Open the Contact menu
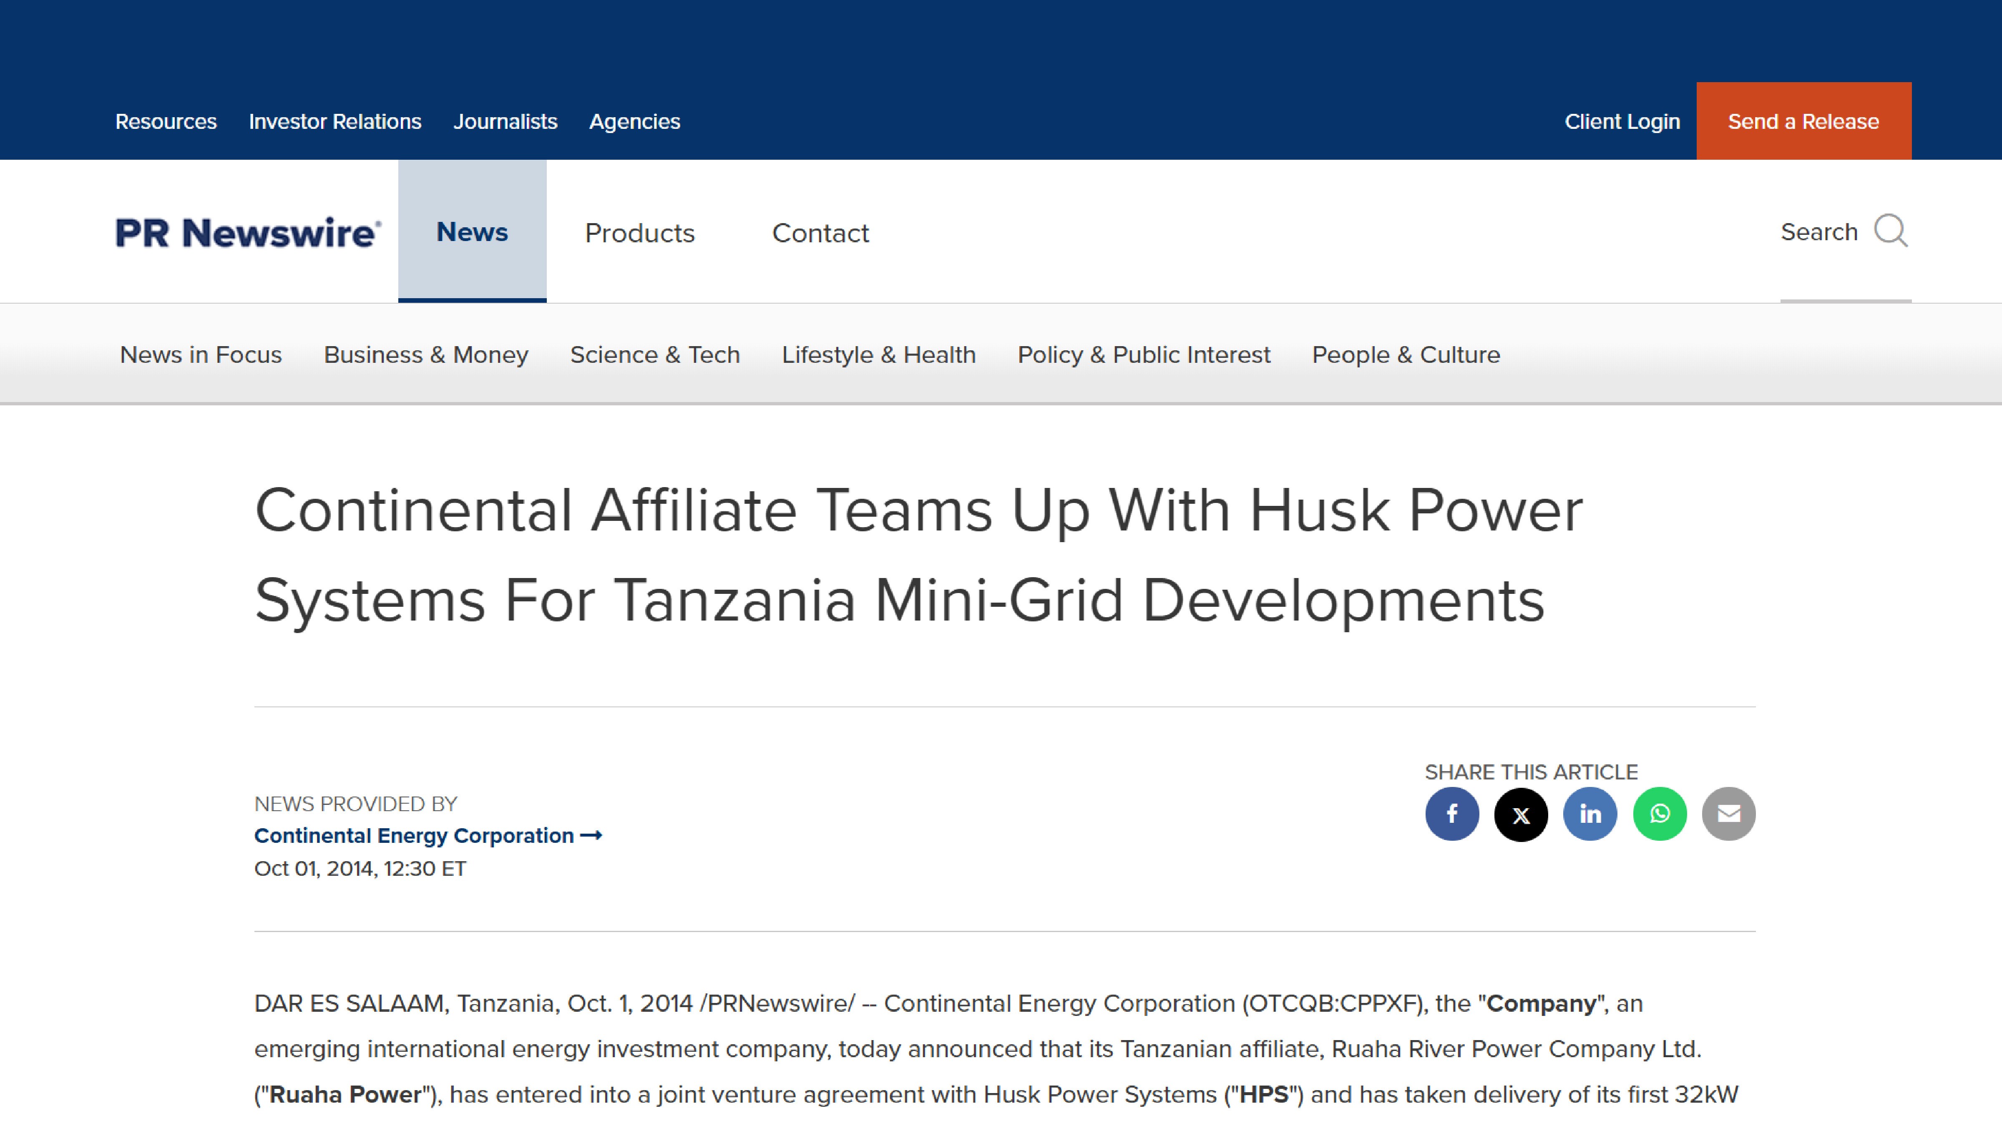 820,232
